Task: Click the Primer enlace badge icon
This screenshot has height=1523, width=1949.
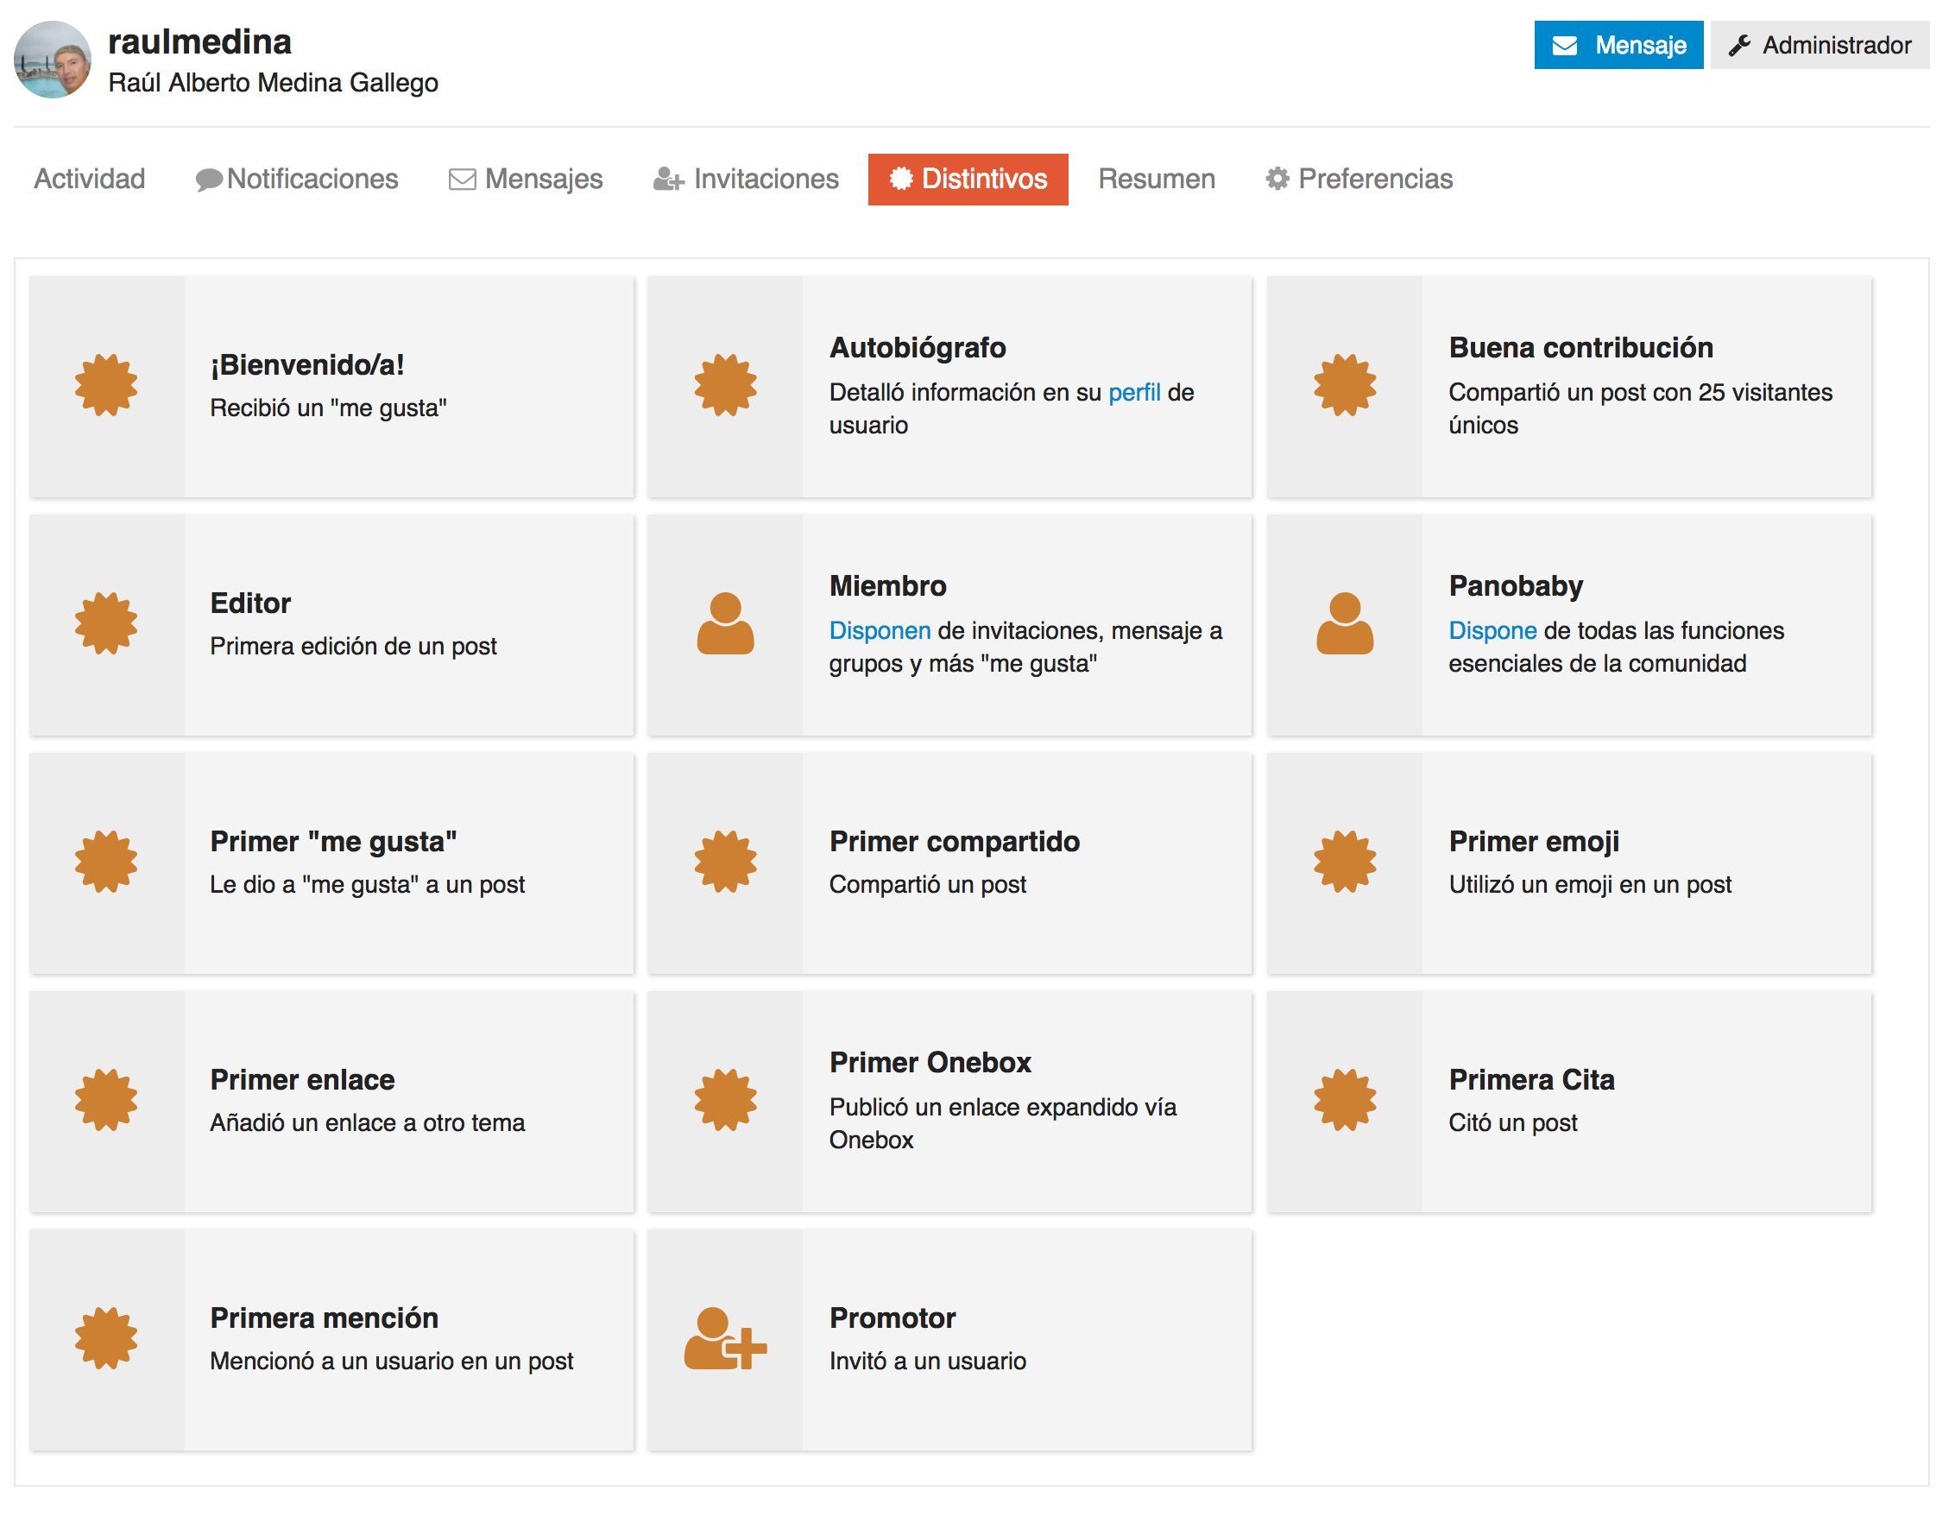Action: 106,1100
